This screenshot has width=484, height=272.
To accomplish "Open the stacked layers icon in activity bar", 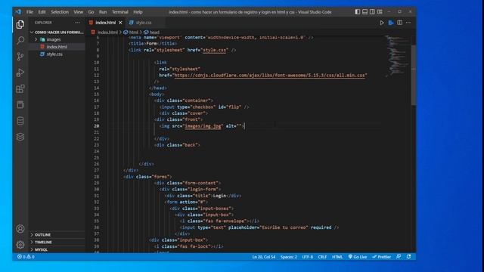I will 20,137.
